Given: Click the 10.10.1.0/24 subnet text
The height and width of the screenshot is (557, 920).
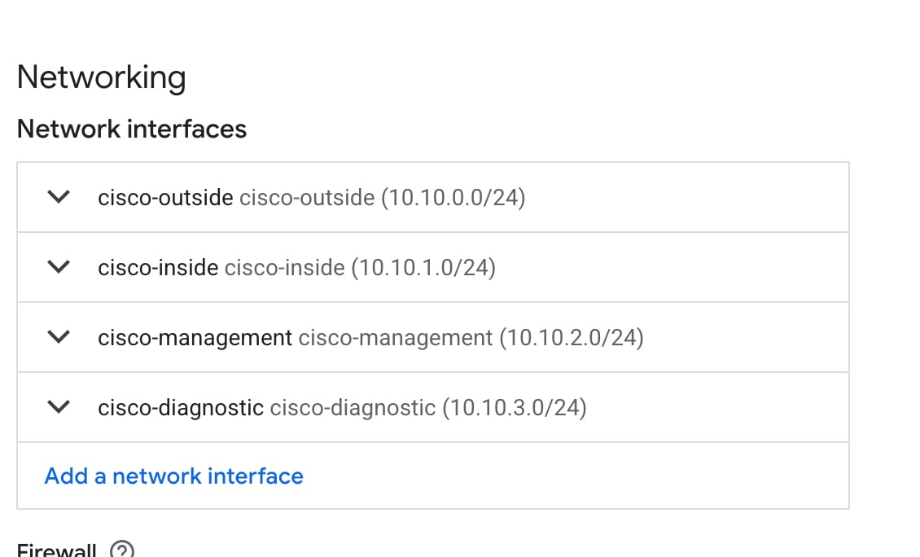Looking at the screenshot, I should click(423, 267).
